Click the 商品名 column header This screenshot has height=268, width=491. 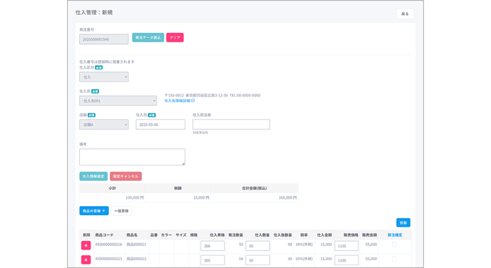[x=132, y=235]
